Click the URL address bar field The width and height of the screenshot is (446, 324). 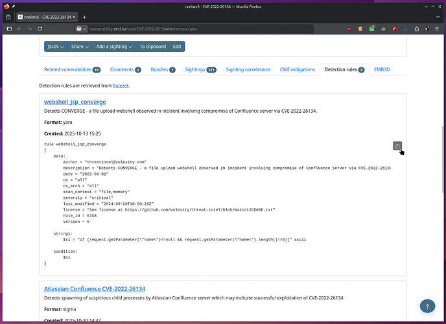[194, 29]
